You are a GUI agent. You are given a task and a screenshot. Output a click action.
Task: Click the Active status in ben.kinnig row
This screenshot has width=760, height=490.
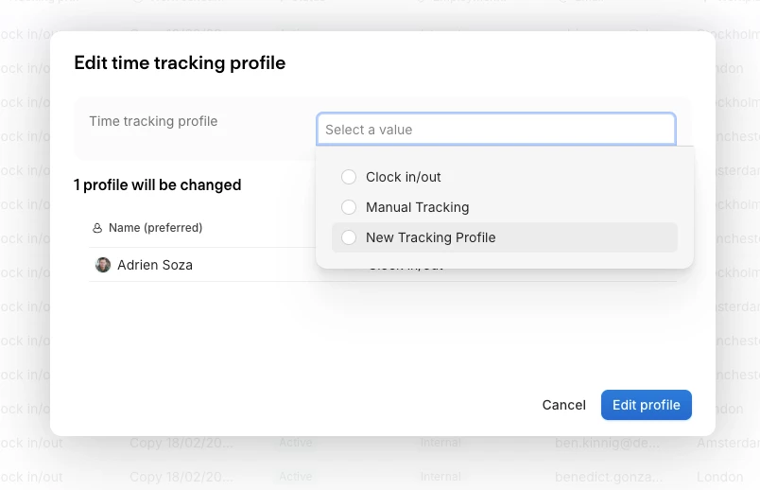point(295,443)
